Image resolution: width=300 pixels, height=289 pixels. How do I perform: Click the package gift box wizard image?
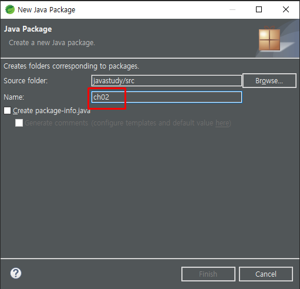[269, 39]
